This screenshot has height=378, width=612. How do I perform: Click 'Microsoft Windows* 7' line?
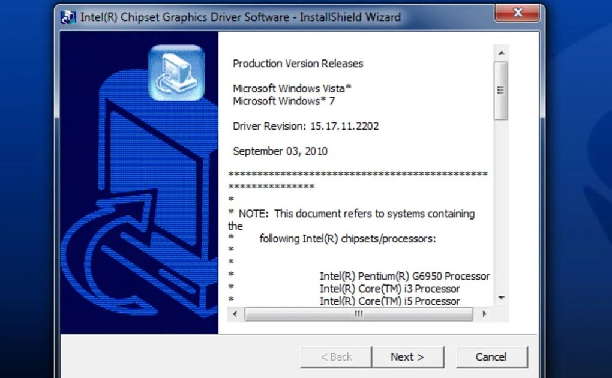coord(284,101)
